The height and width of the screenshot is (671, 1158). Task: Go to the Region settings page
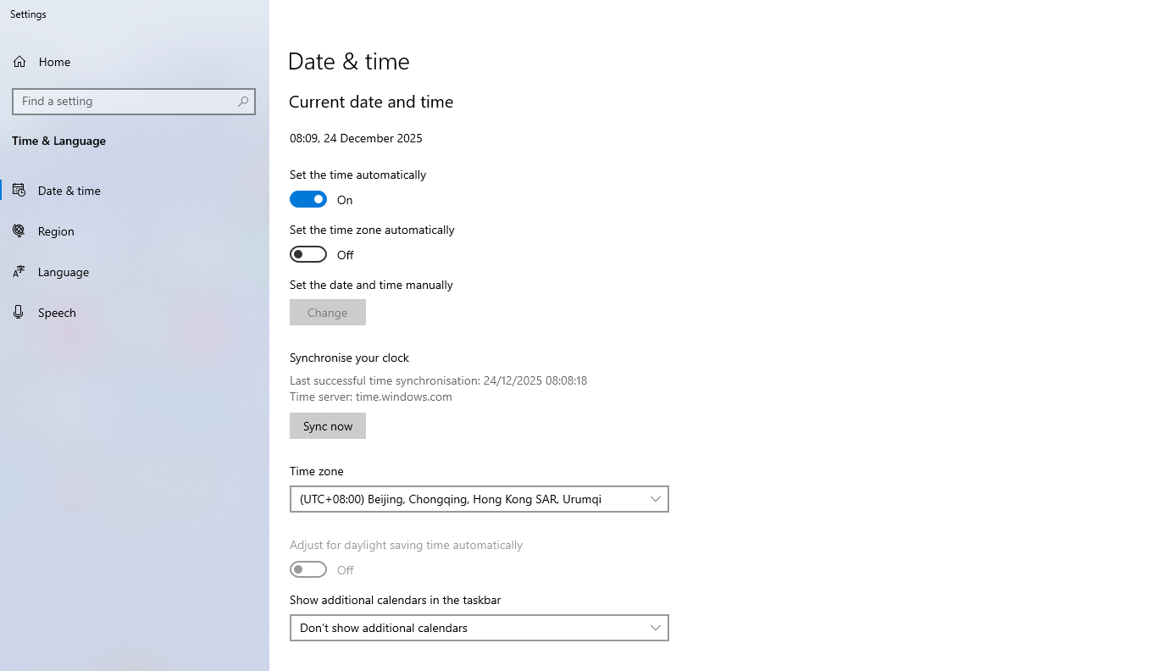(x=56, y=231)
